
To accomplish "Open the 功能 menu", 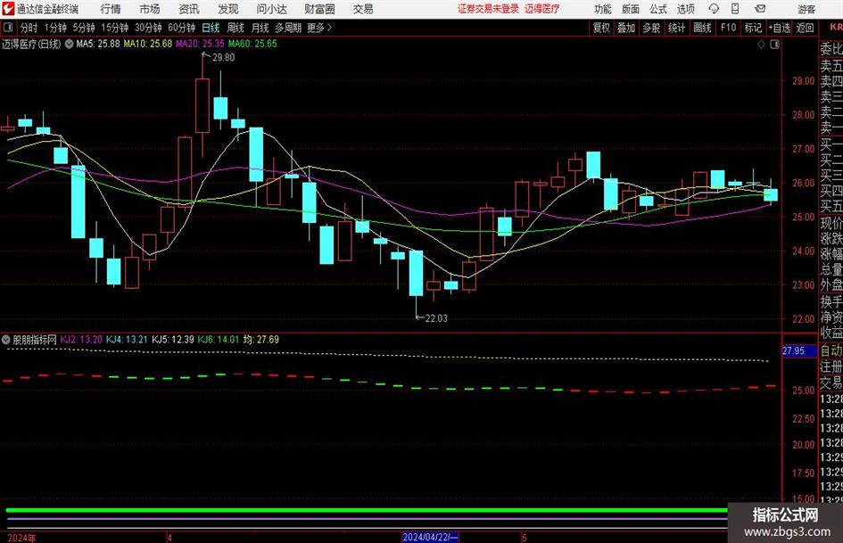I will tap(603, 9).
